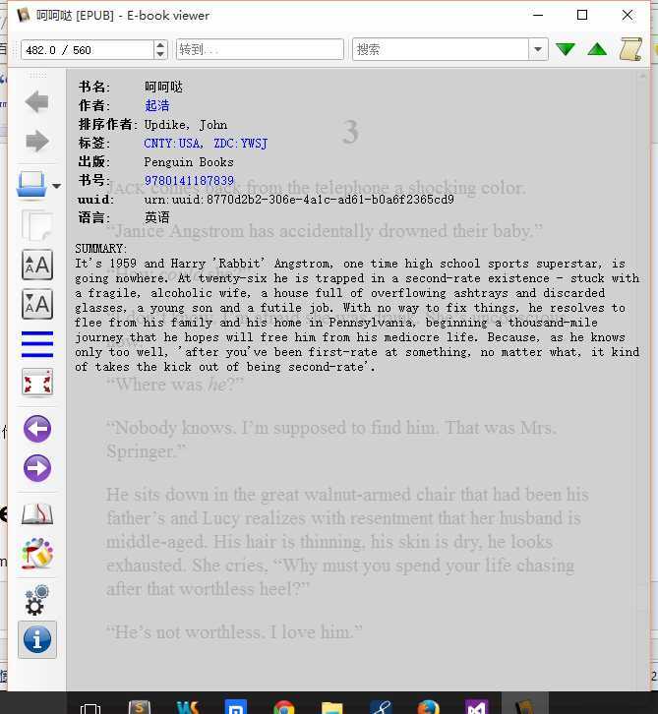Image resolution: width=658 pixels, height=714 pixels.
Task: Open the WPS icon on the taskbar
Action: pos(188,707)
